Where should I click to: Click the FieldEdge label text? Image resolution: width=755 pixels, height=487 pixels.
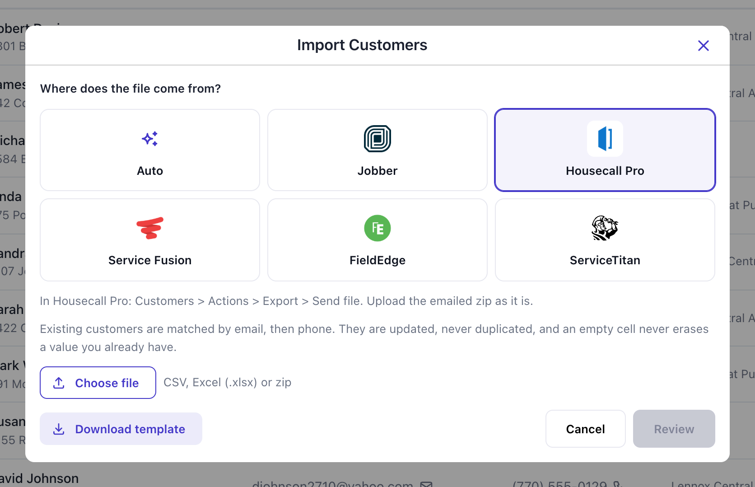[377, 260]
